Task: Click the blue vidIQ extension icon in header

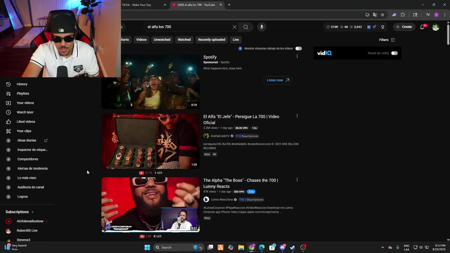Action: tap(369, 27)
